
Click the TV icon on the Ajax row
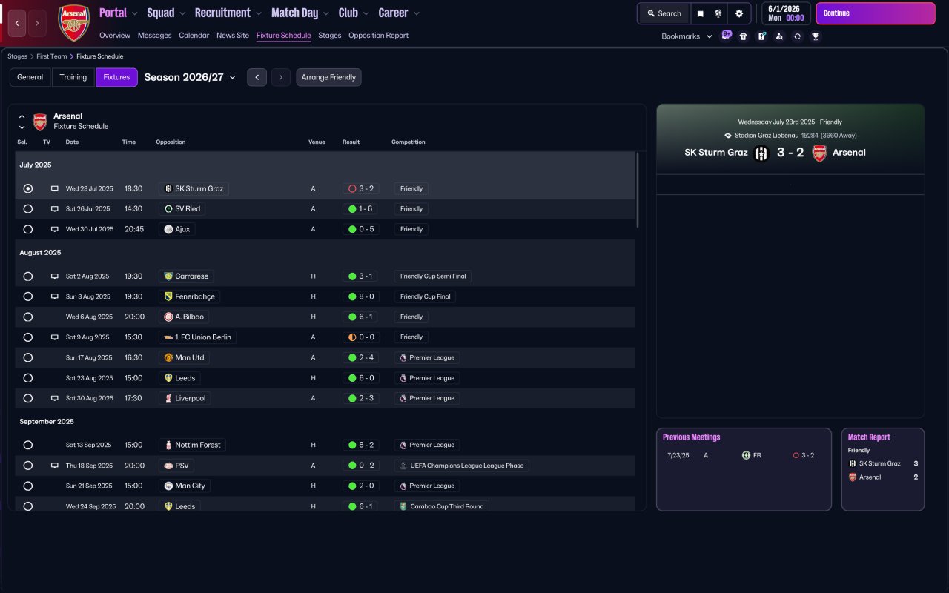click(x=54, y=230)
